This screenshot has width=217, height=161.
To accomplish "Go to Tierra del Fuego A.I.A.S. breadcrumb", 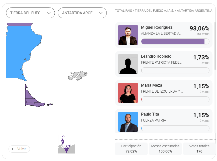I will 154,11.
